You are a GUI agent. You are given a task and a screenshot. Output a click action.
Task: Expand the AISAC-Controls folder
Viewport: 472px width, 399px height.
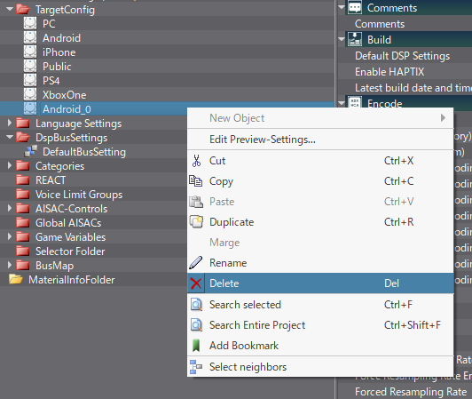(10, 209)
